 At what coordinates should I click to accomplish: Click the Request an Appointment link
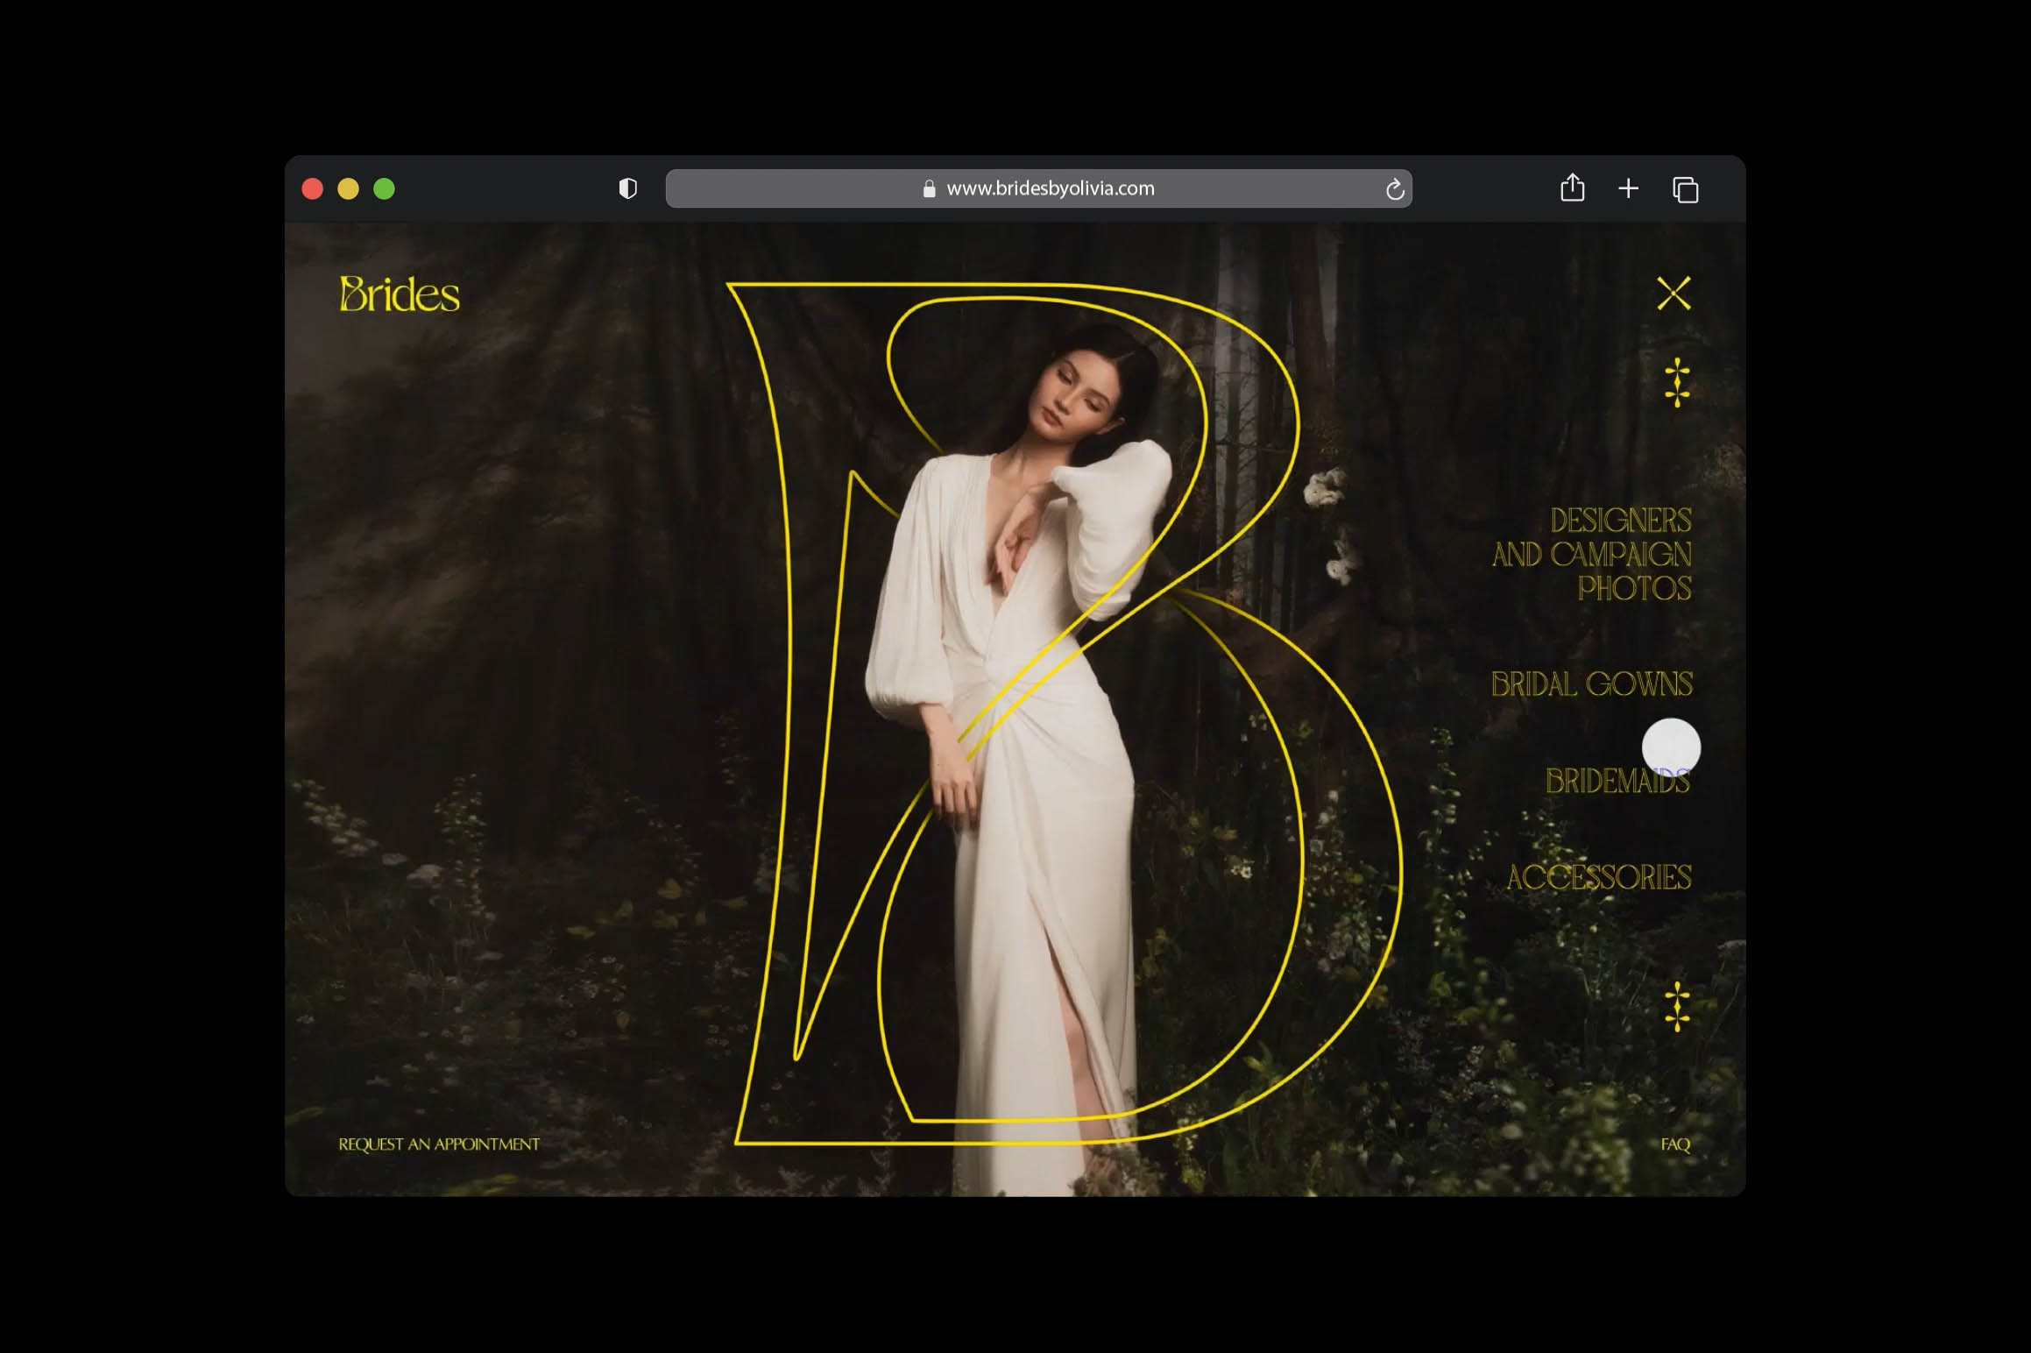pyautogui.click(x=439, y=1144)
